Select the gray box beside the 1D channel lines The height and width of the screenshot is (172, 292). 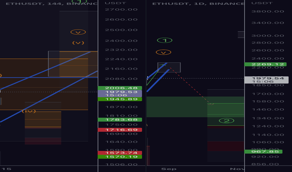[x=169, y=68]
